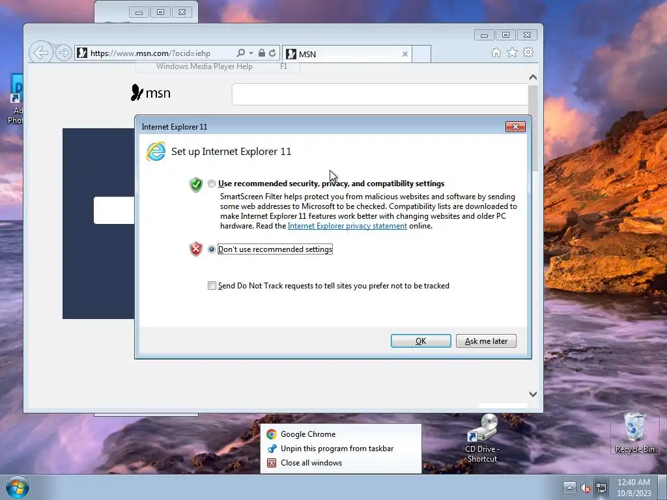Click the IE forward arrow button
This screenshot has height=500, width=667.
coord(63,53)
